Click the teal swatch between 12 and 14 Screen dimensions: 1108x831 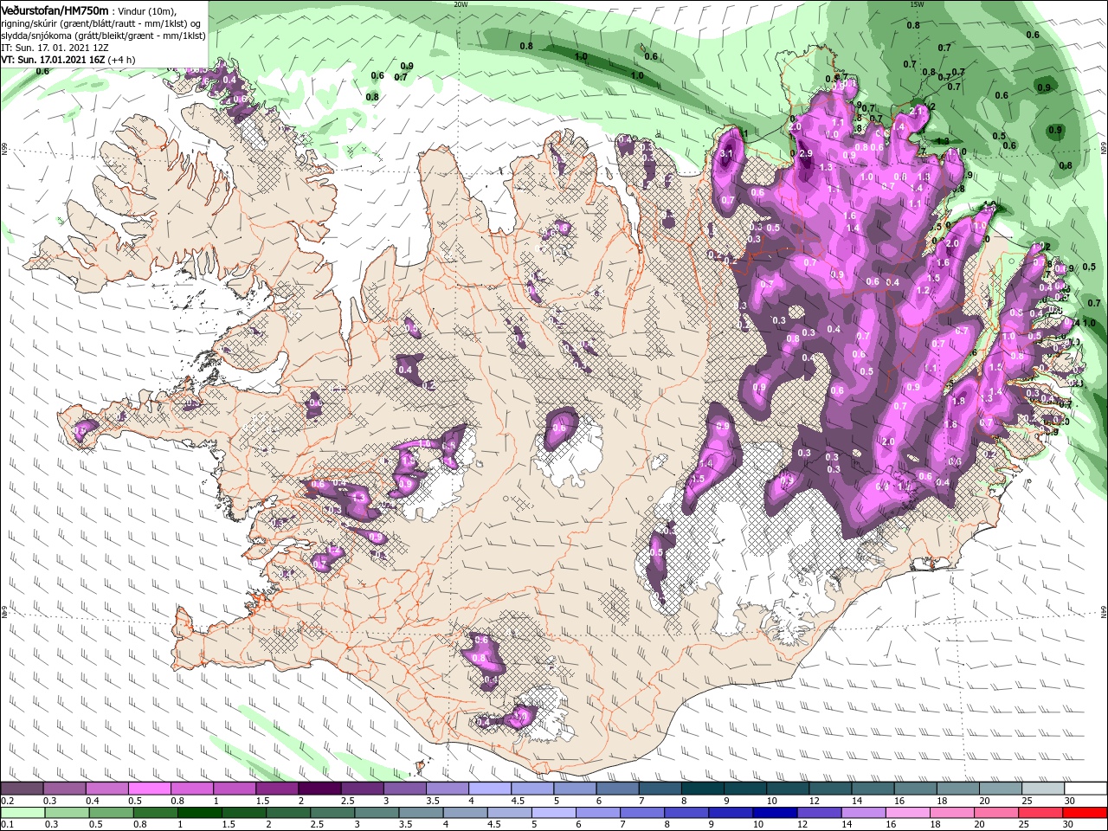pos(829,788)
